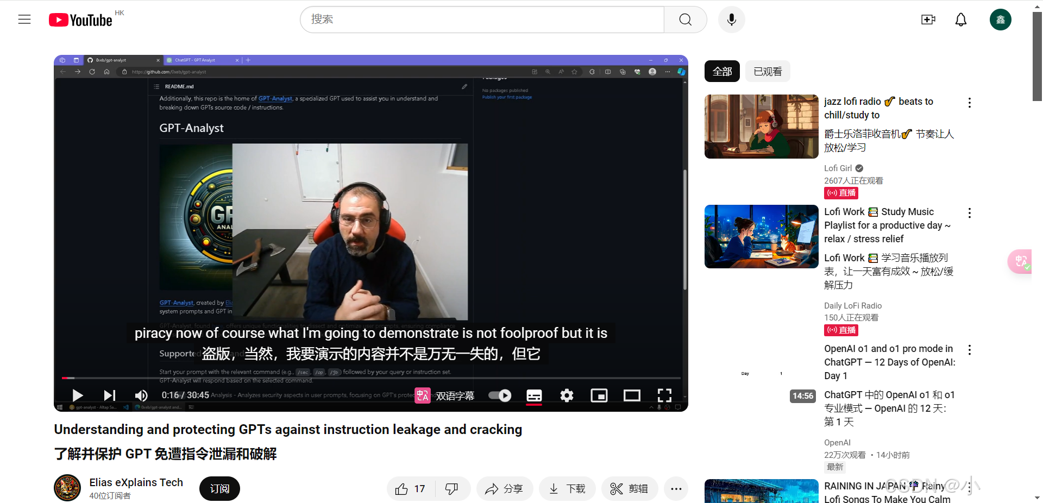1043x503 pixels.
Task: Seek on the video progress bar
Action: point(371,378)
